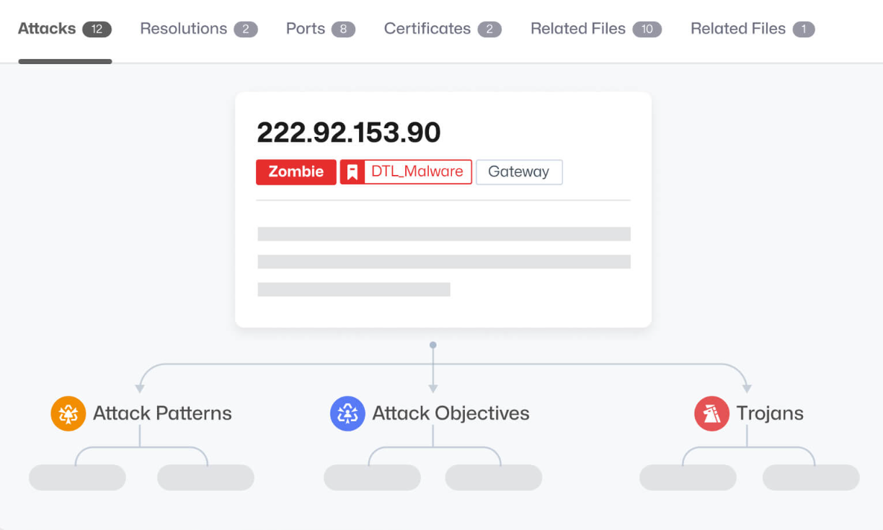
Task: Select the Zombie tag
Action: 296,172
